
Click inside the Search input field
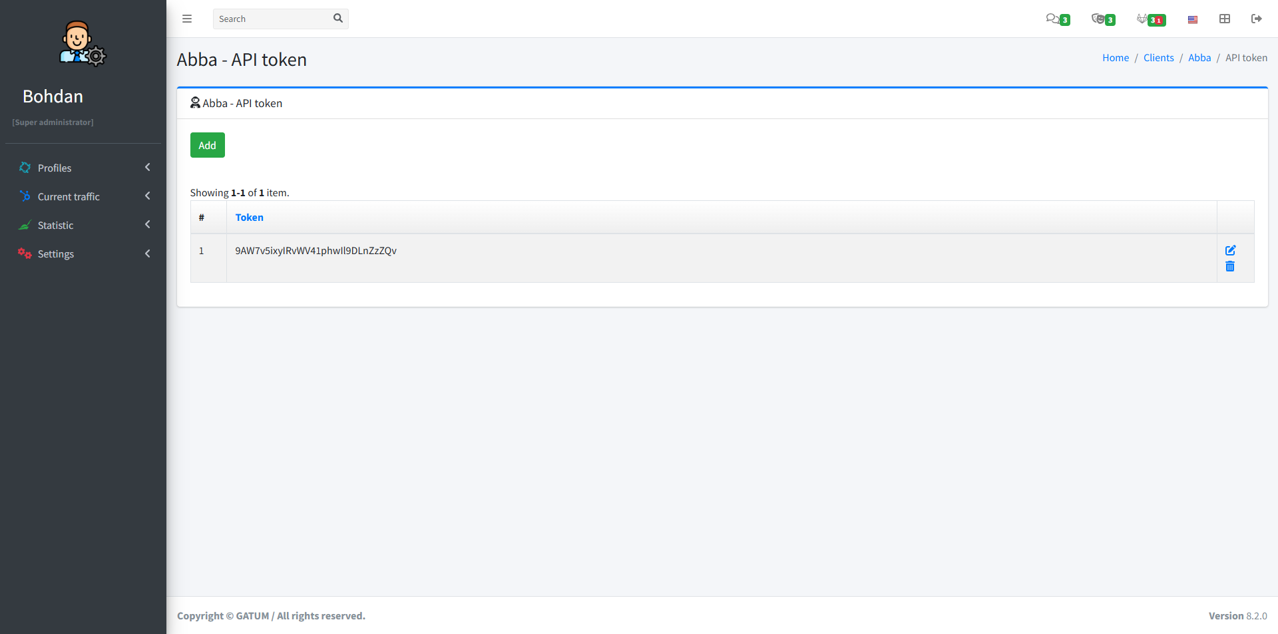click(273, 19)
